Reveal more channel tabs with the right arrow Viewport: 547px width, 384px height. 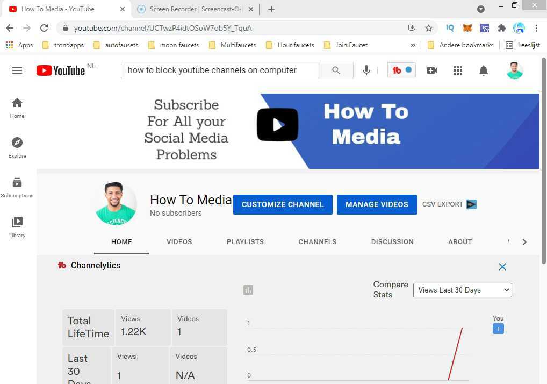(524, 241)
